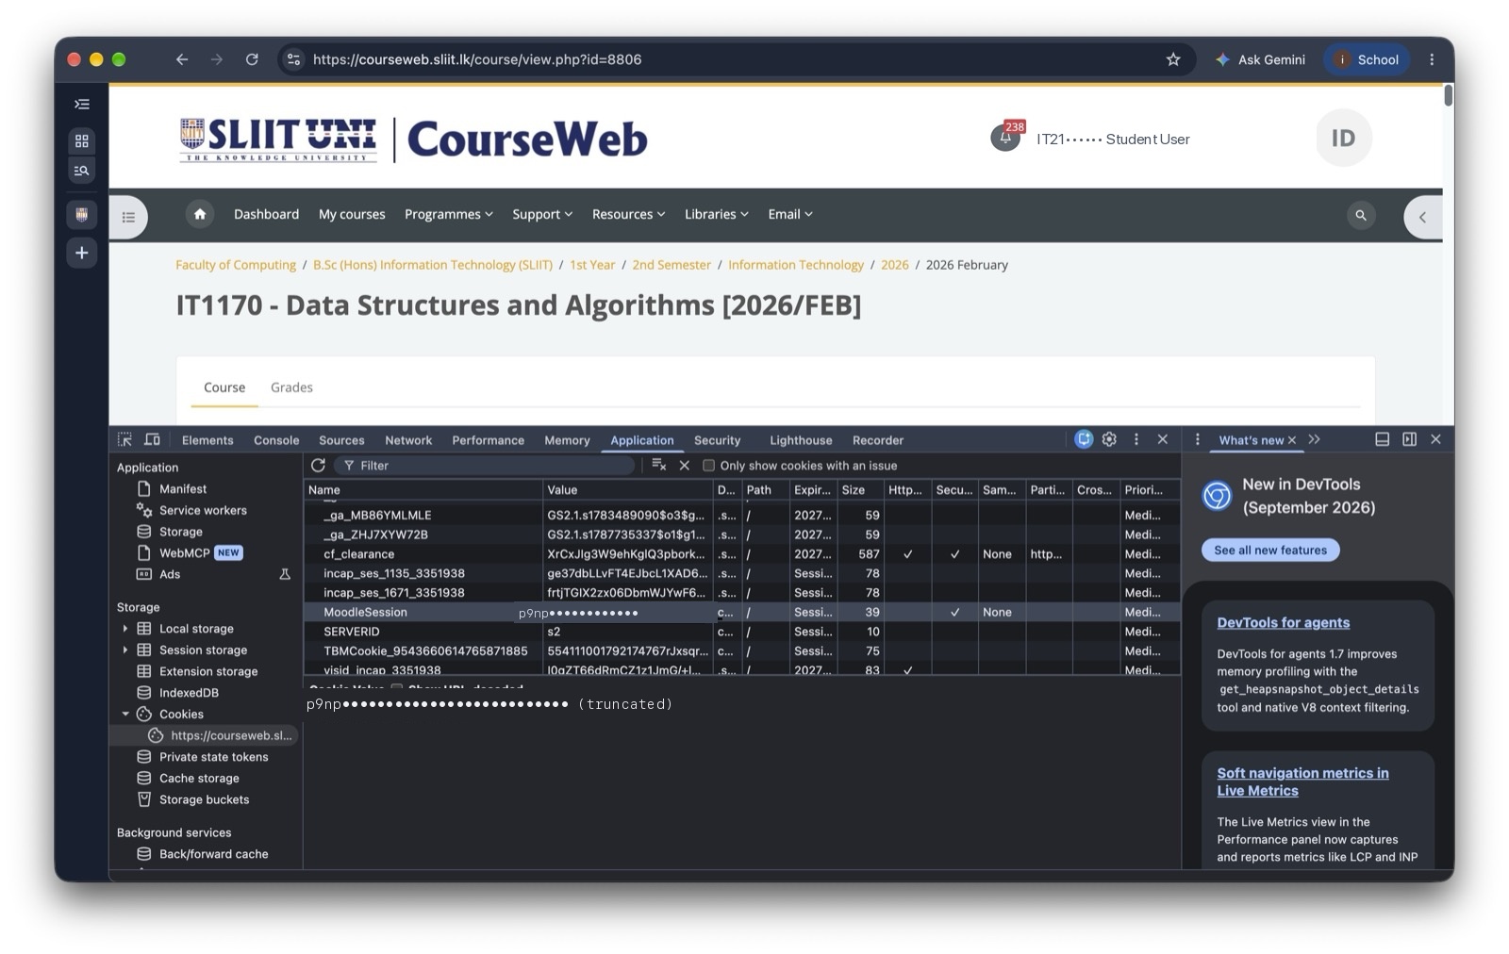Switch to the Network tab in DevTools

click(408, 440)
